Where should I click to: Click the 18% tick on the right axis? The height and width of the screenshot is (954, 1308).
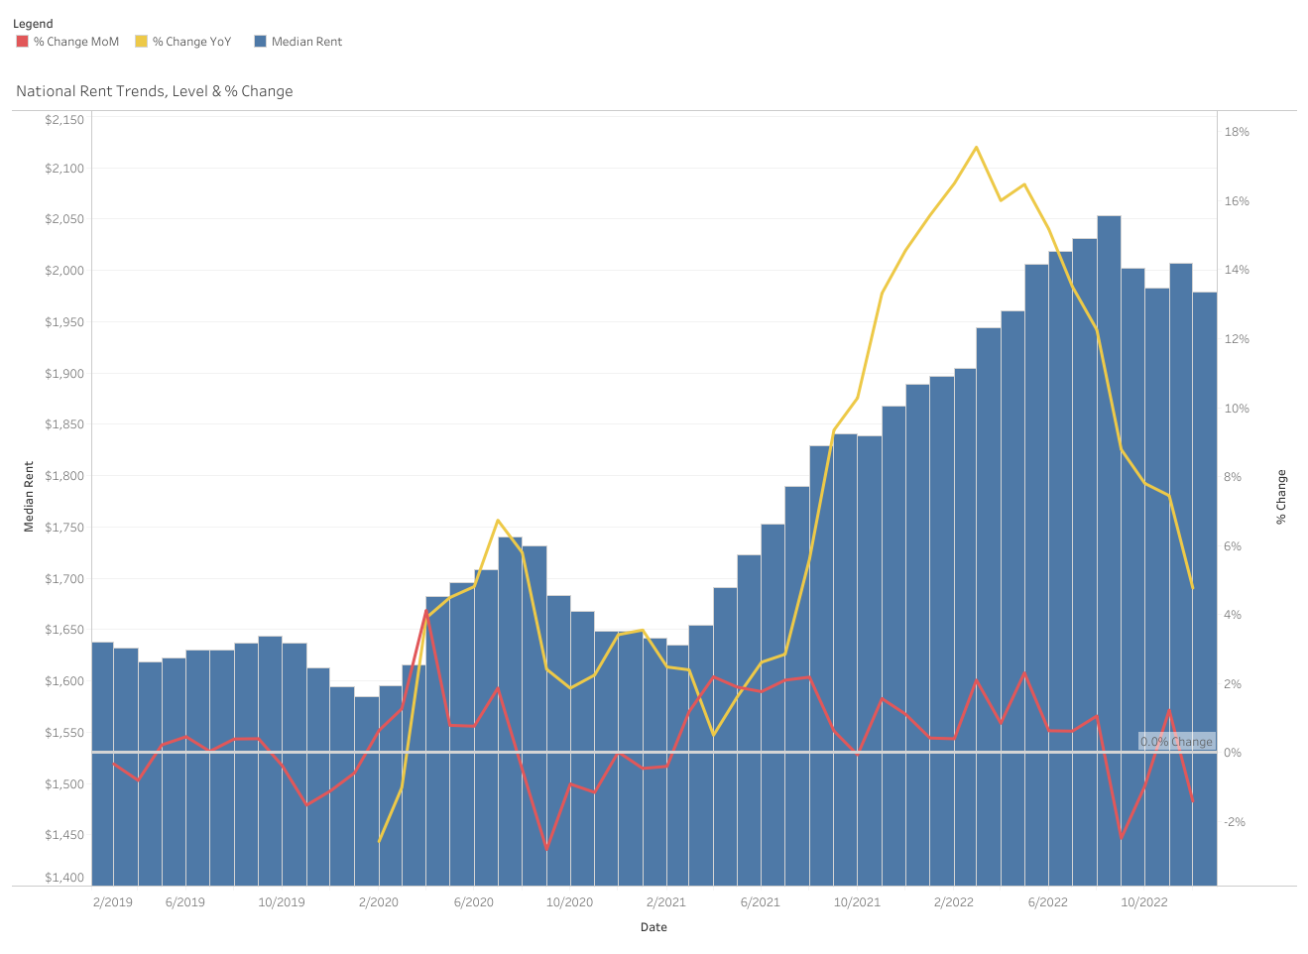pos(1237,132)
